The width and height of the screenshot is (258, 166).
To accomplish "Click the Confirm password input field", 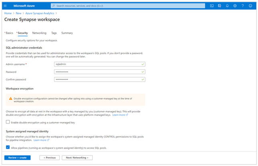I will click(100, 80).
